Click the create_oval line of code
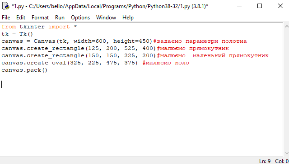The width and height of the screenshot is (289, 164). click(95, 63)
